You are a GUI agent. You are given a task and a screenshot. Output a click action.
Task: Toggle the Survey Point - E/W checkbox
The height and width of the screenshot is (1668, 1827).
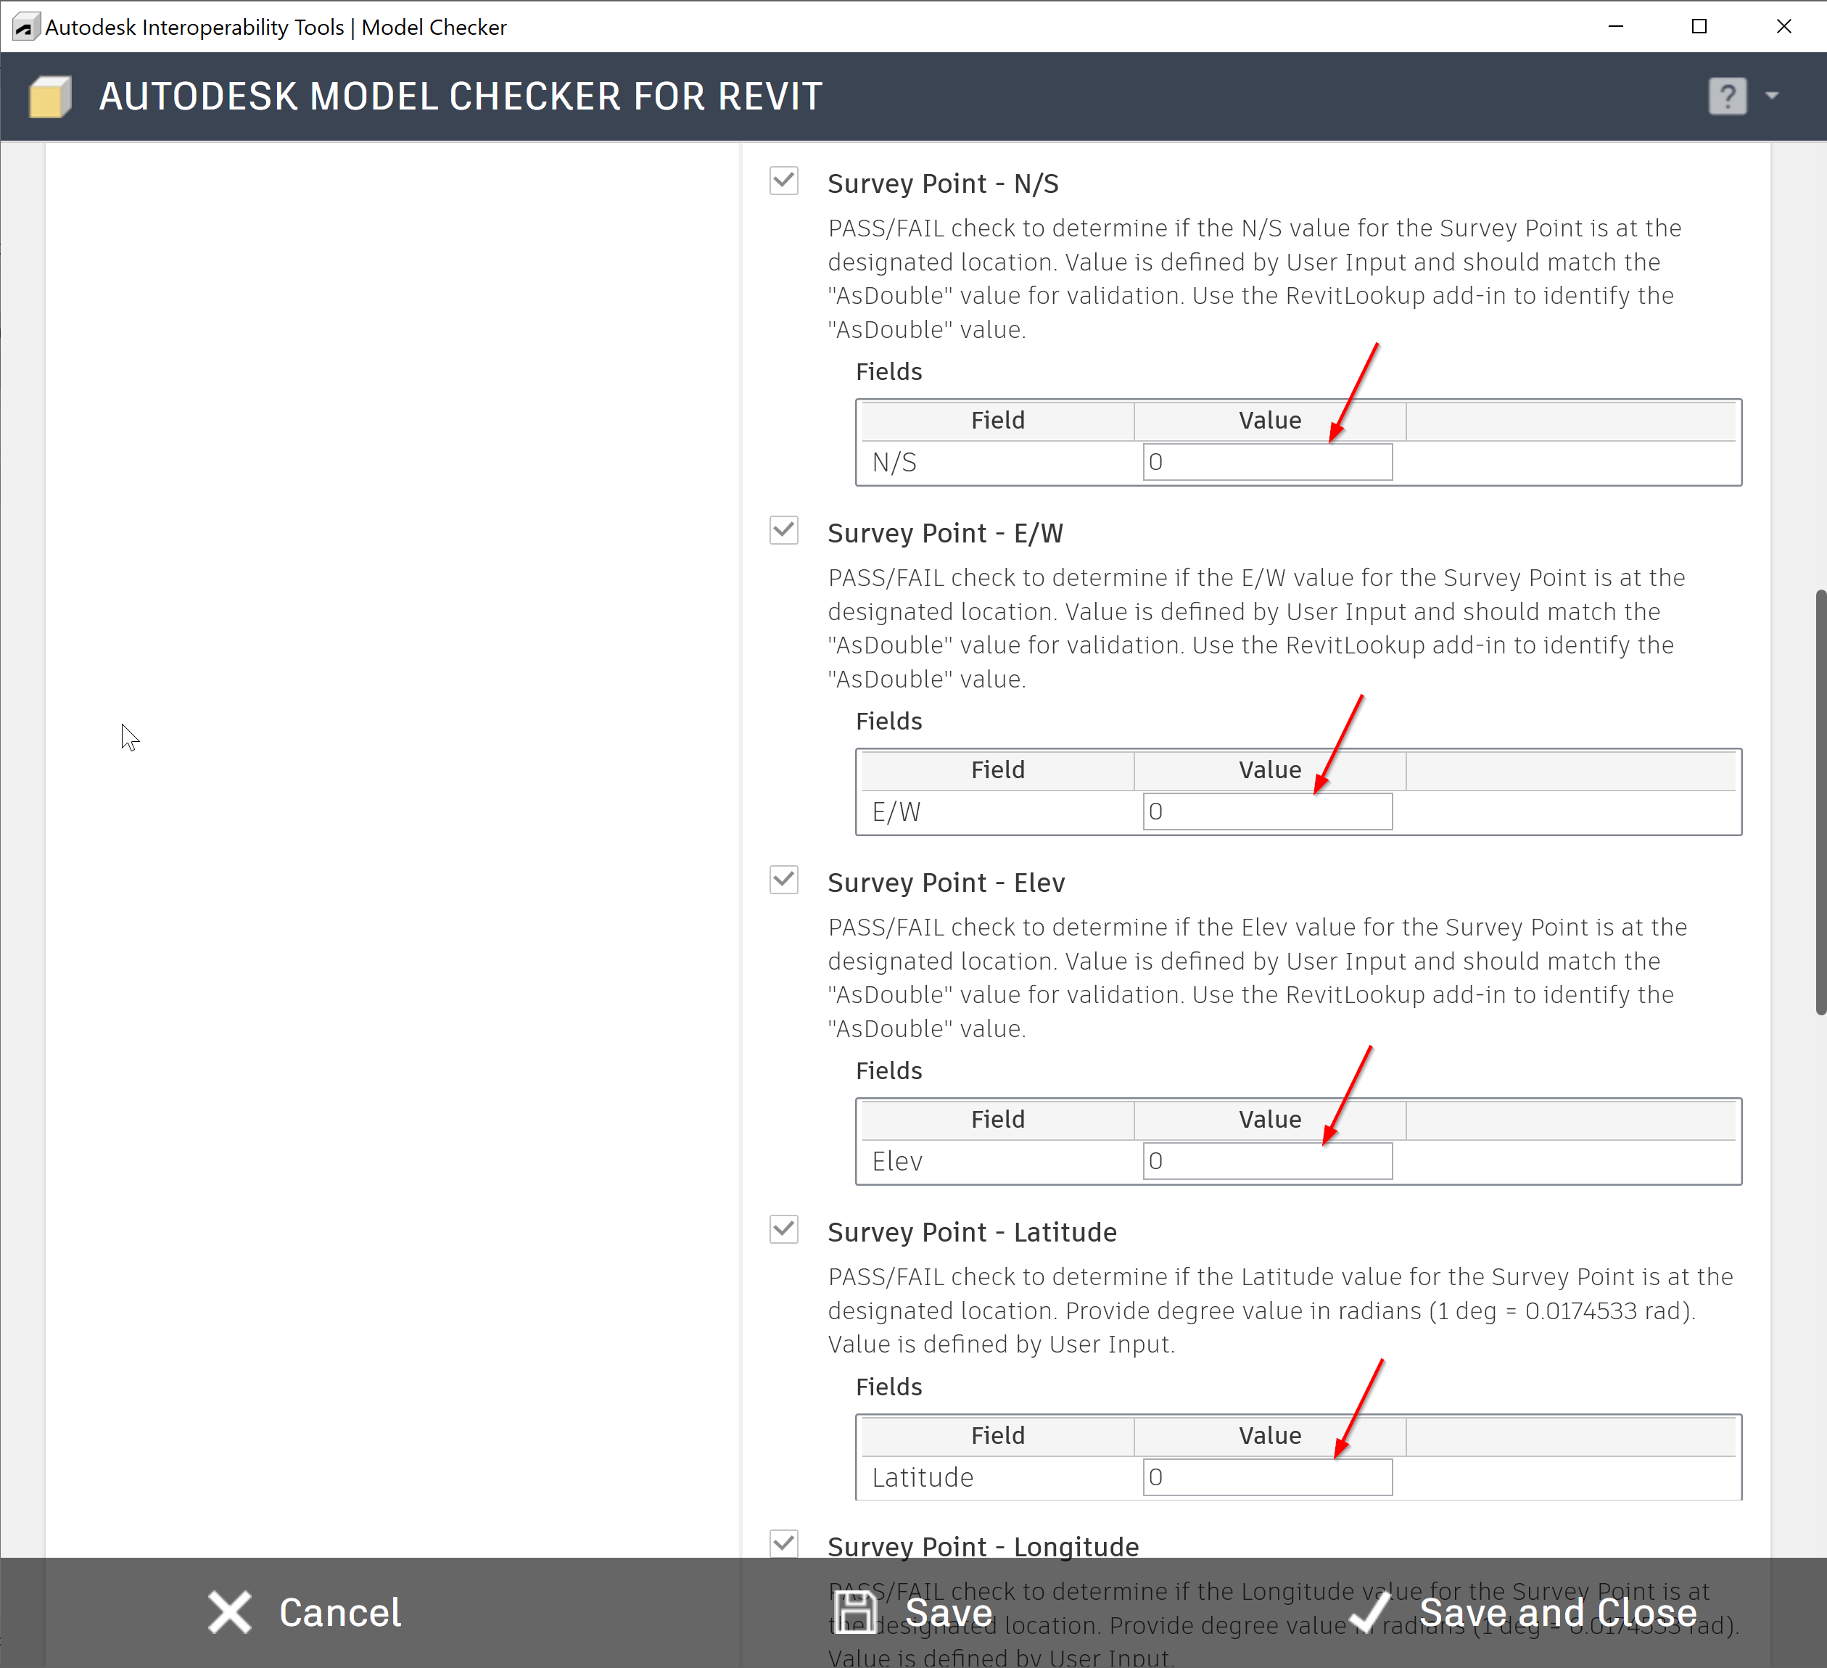(784, 530)
